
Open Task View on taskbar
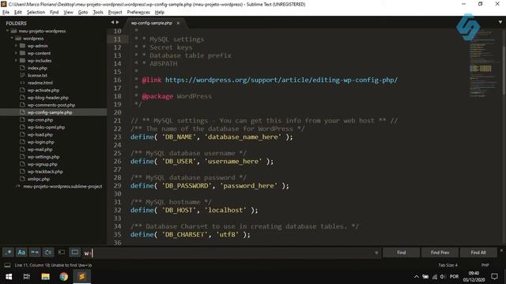27,277
